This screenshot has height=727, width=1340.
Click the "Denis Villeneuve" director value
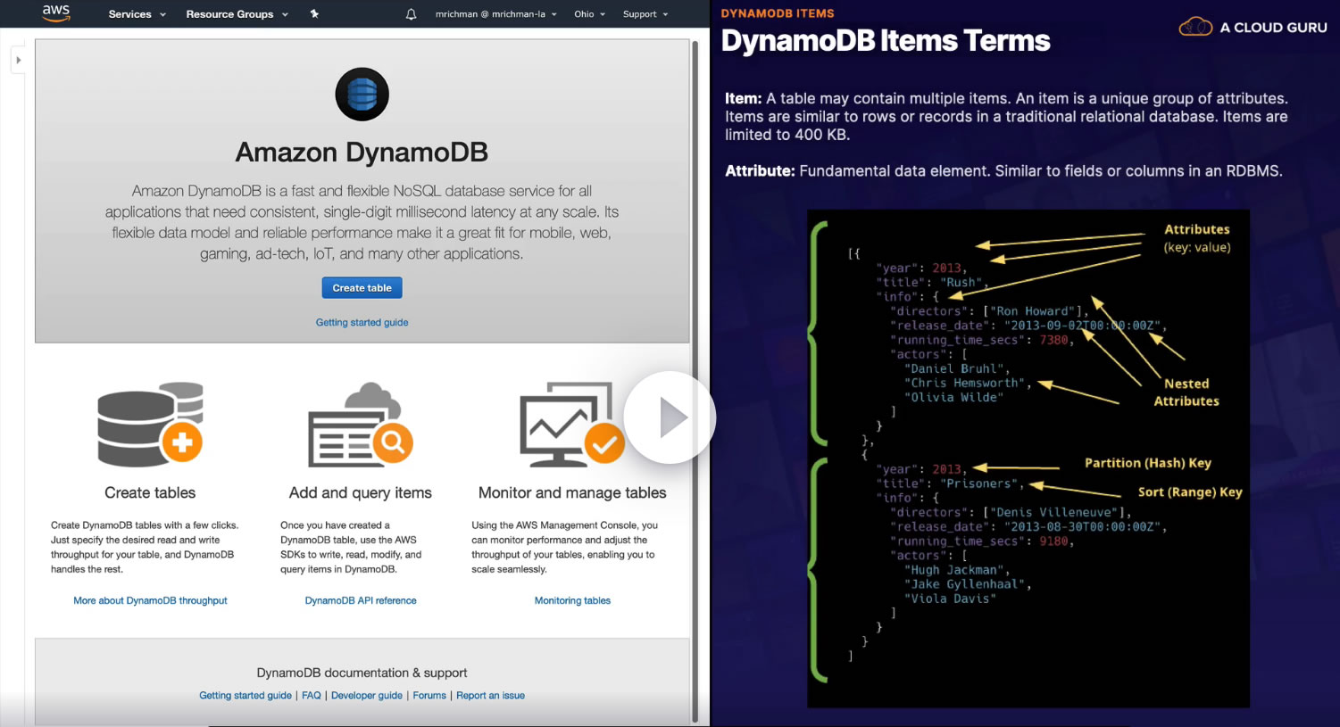pos(1053,513)
